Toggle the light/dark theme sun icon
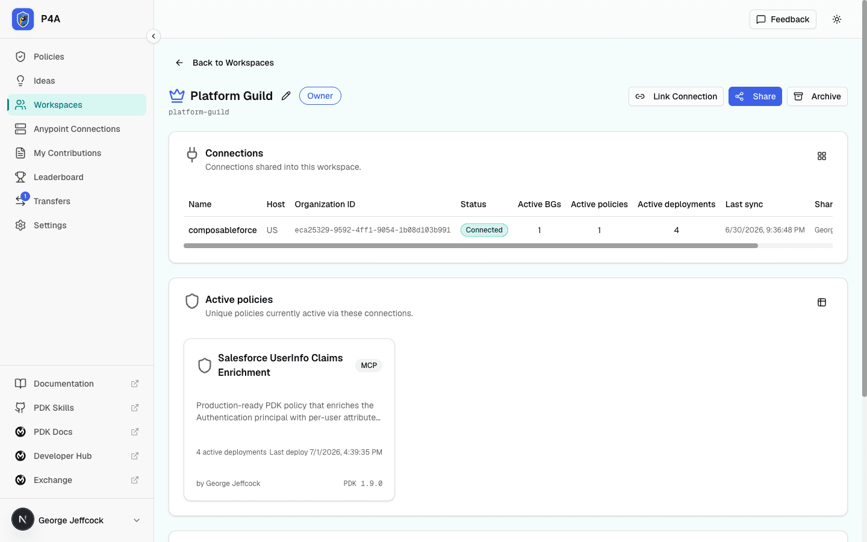The height and width of the screenshot is (542, 867). pyautogui.click(x=837, y=19)
